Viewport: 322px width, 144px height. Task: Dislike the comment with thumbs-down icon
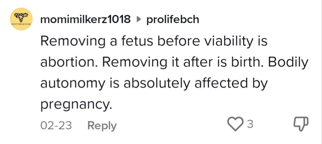(x=301, y=125)
